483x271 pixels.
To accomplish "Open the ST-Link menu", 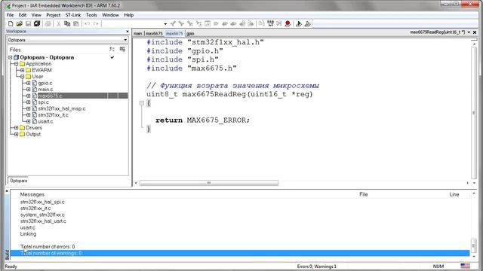I will [x=73, y=15].
